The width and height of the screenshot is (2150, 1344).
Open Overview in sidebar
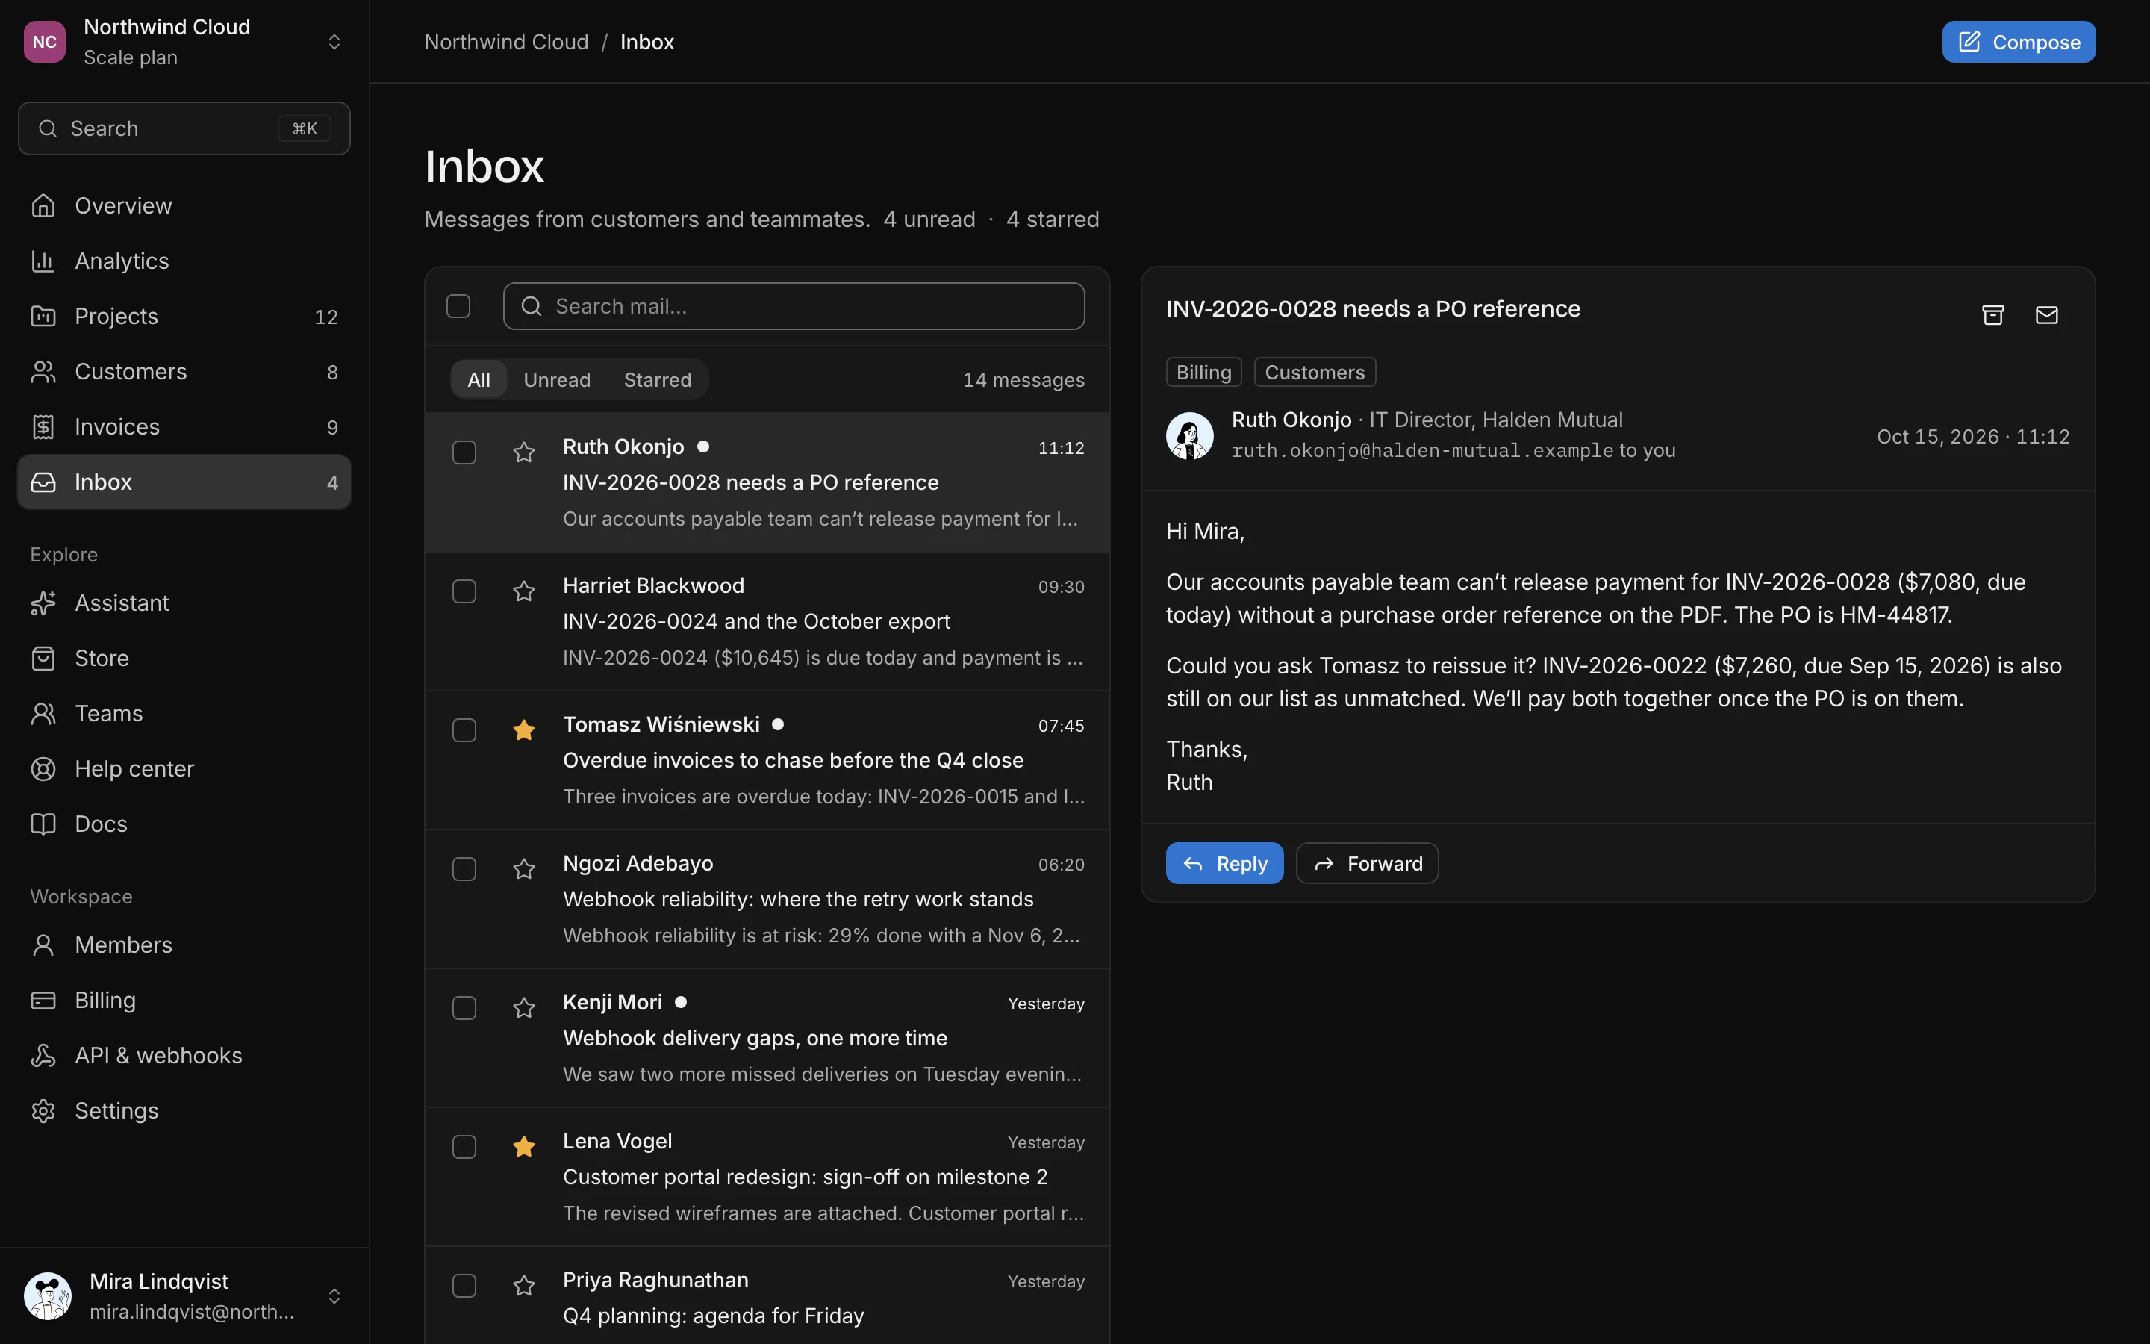[185, 205]
